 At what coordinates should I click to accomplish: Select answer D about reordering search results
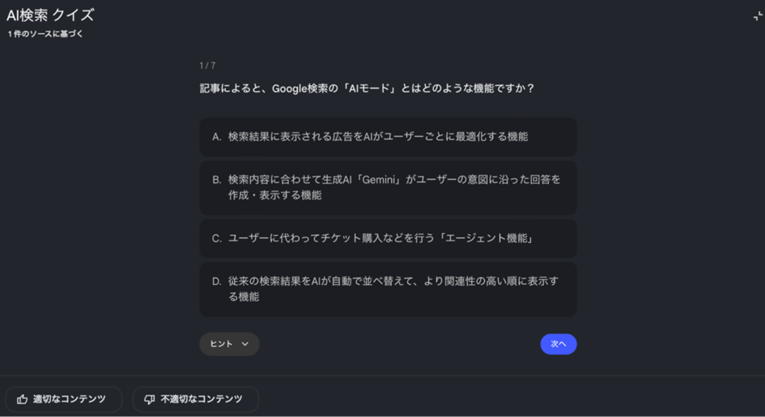tap(388, 289)
